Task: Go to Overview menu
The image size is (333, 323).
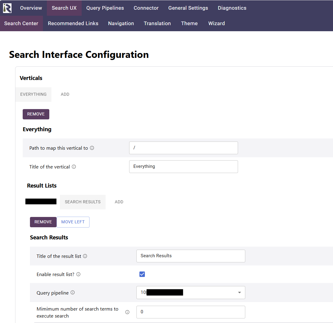Action: click(x=31, y=8)
